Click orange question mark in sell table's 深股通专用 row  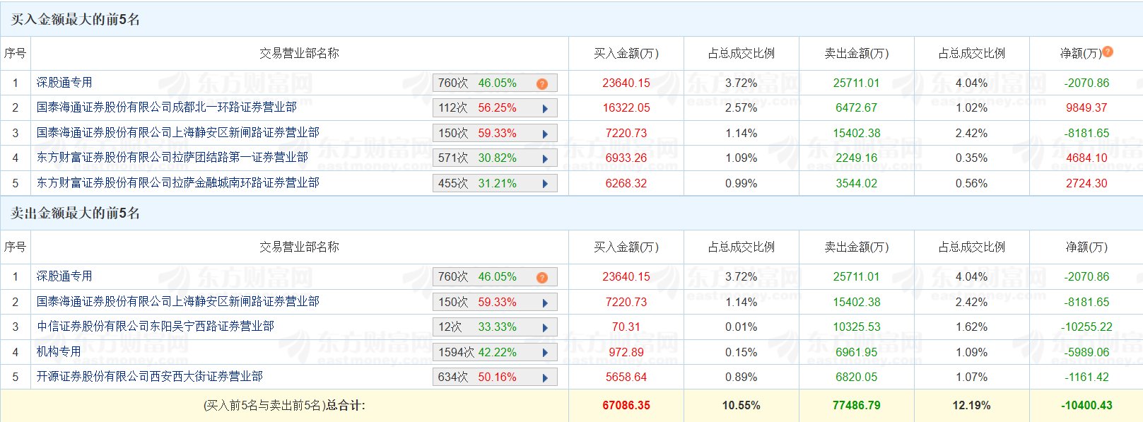(542, 277)
